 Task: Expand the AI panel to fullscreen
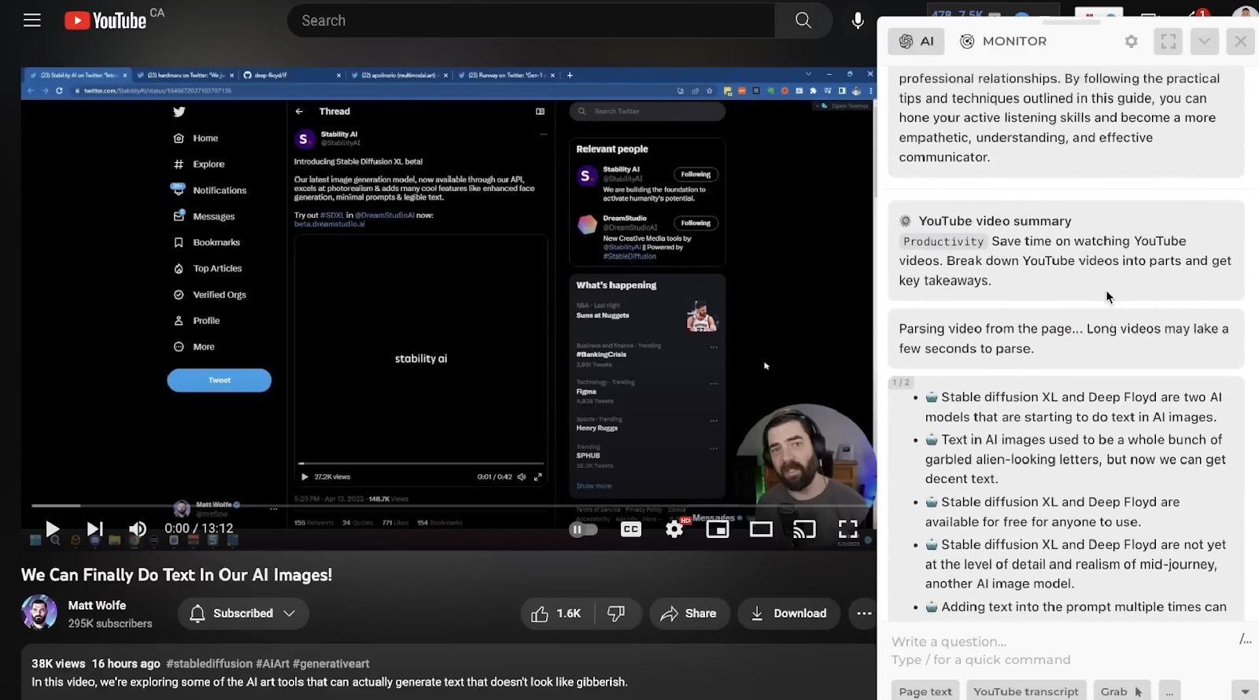1169,41
